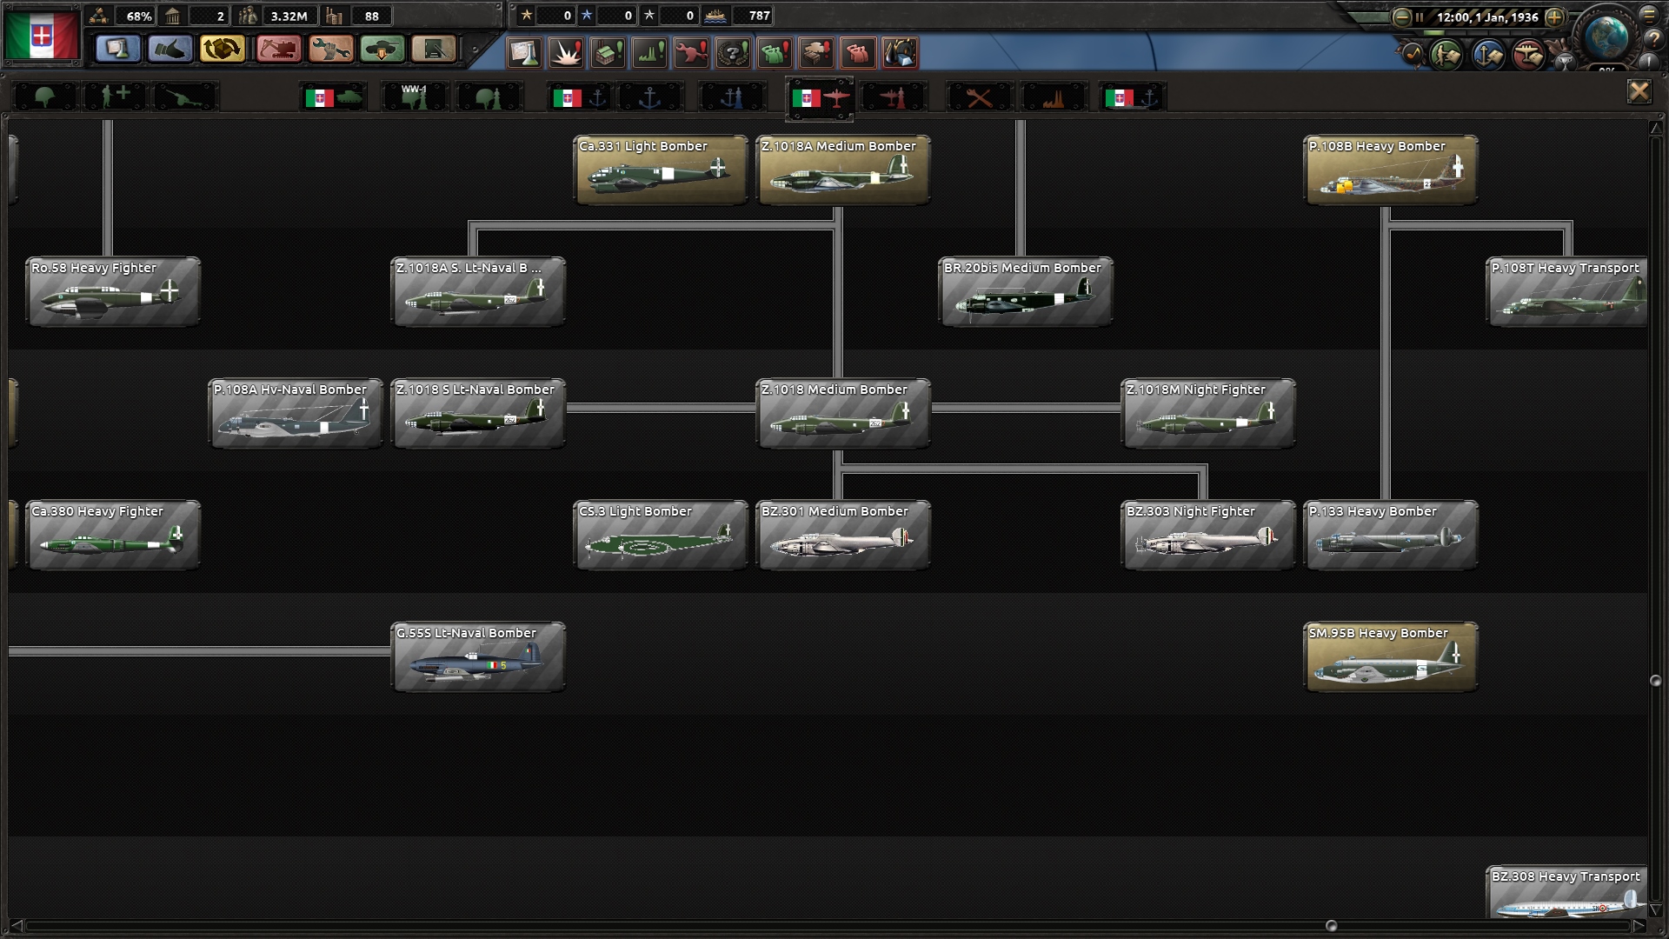Open the achievements trophy icon
Image resolution: width=1669 pixels, height=939 pixels.
pos(1565,62)
